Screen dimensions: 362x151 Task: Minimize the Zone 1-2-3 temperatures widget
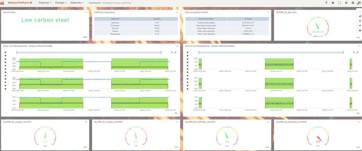pyautogui.click(x=177, y=46)
